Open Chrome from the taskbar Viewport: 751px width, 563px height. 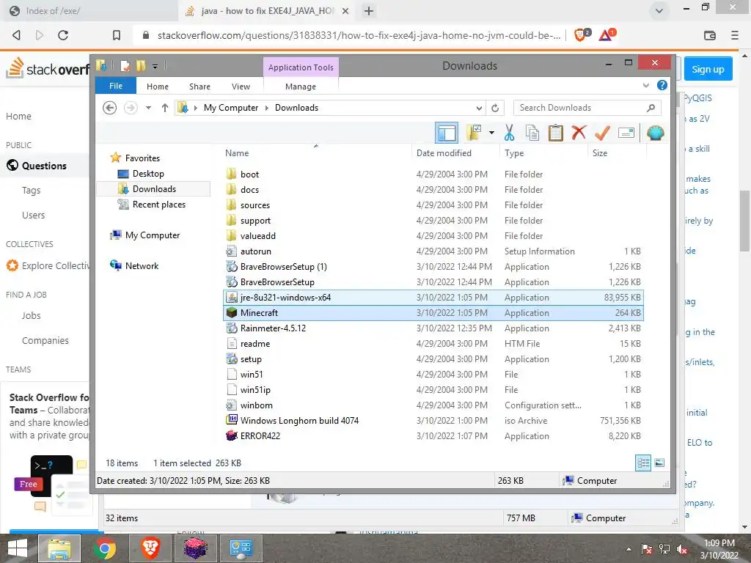(x=105, y=548)
